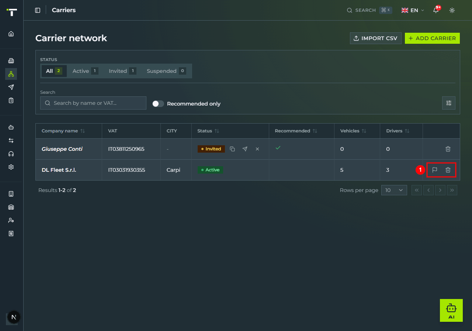
Task: Resend invitation to Giuseppe Conti
Action: tap(245, 149)
